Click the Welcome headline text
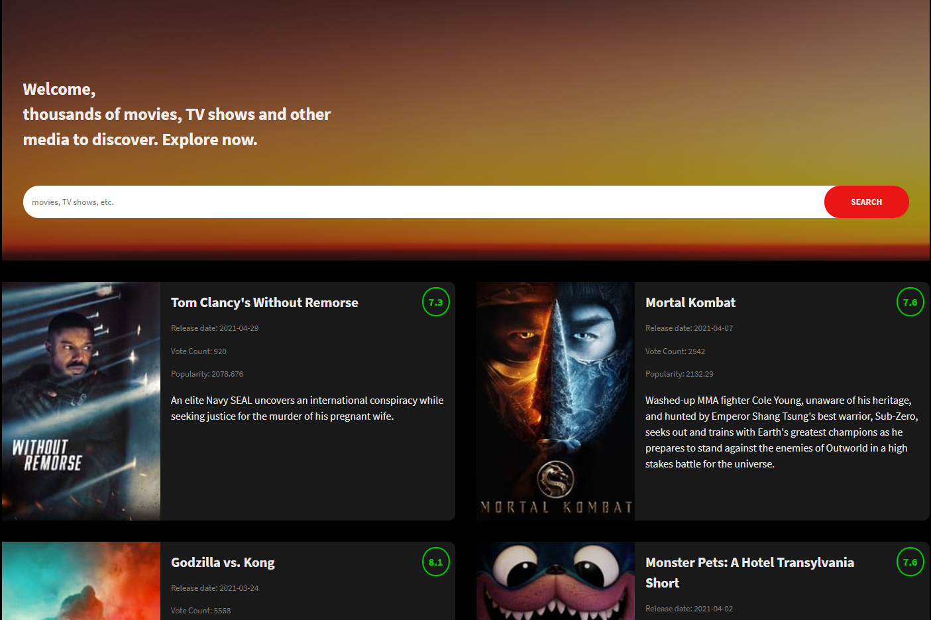 coord(177,114)
